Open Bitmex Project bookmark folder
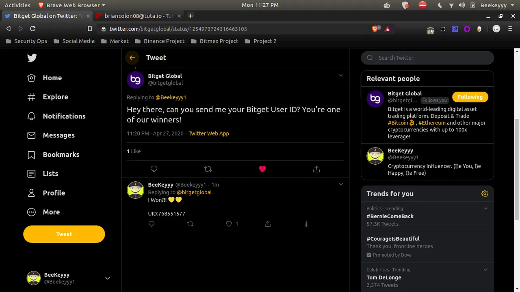 (x=214, y=41)
